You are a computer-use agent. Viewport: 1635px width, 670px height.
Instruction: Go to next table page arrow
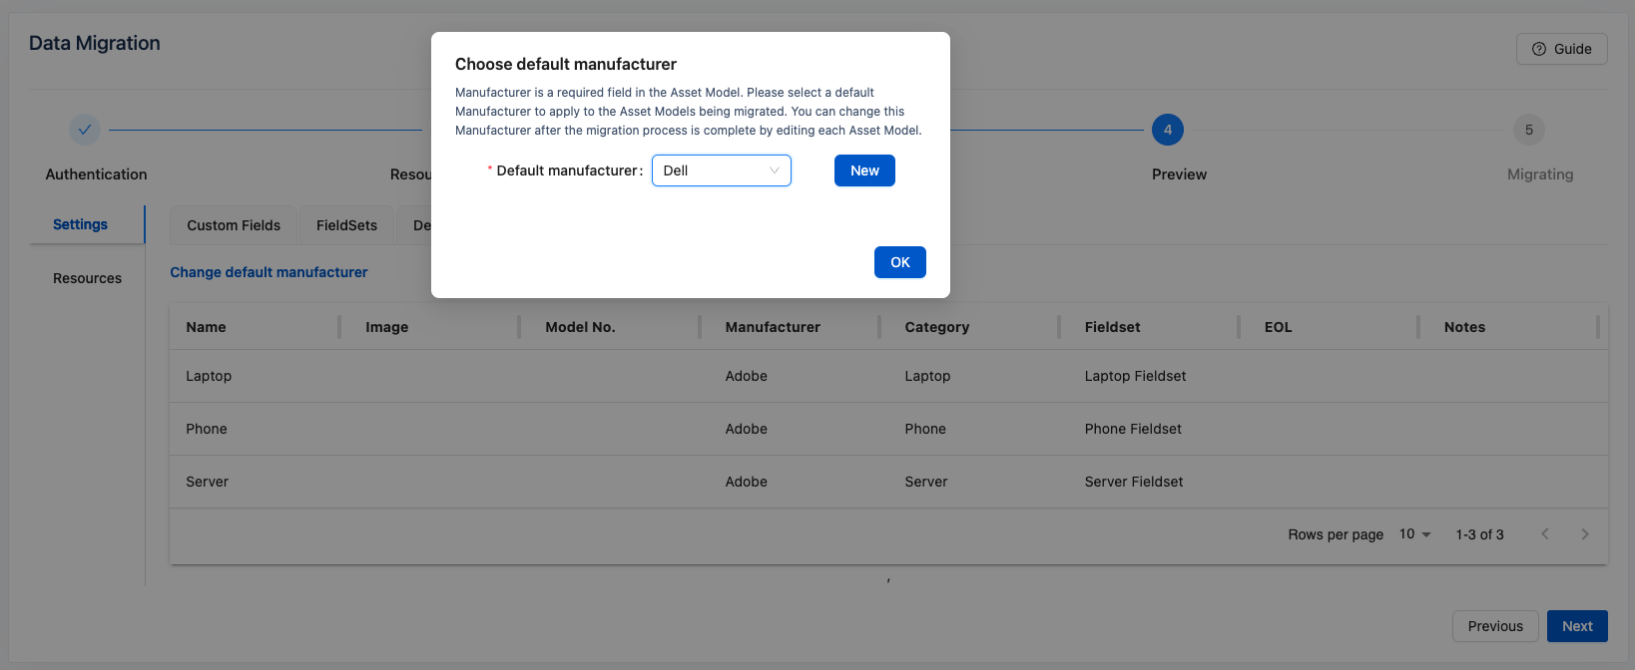point(1584,534)
